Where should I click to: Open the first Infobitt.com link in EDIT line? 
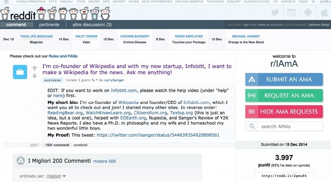(x=124, y=90)
